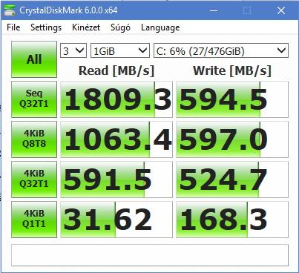The height and width of the screenshot is (273, 299).
Task: Select the 4KiB Q32T1 write value 524.7
Action: pyautogui.click(x=232, y=180)
